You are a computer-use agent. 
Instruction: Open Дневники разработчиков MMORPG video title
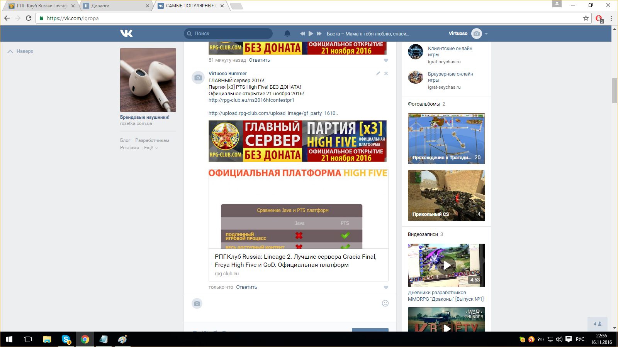click(446, 296)
